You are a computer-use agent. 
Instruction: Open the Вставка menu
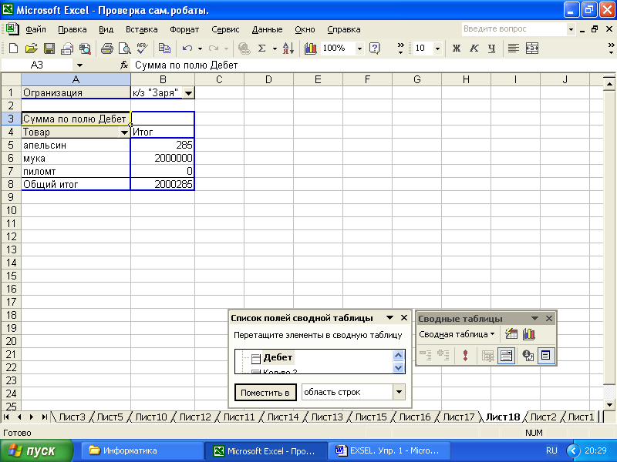(142, 29)
